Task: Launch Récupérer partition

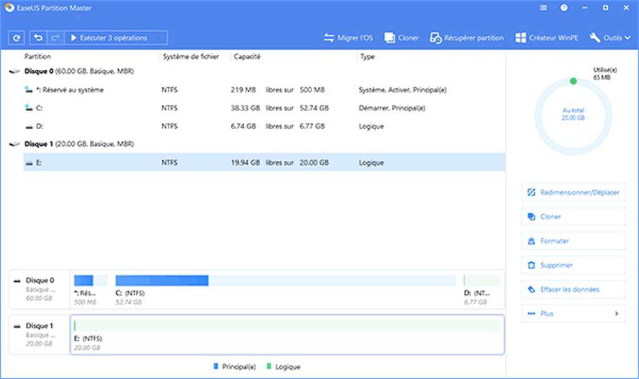Action: click(467, 38)
